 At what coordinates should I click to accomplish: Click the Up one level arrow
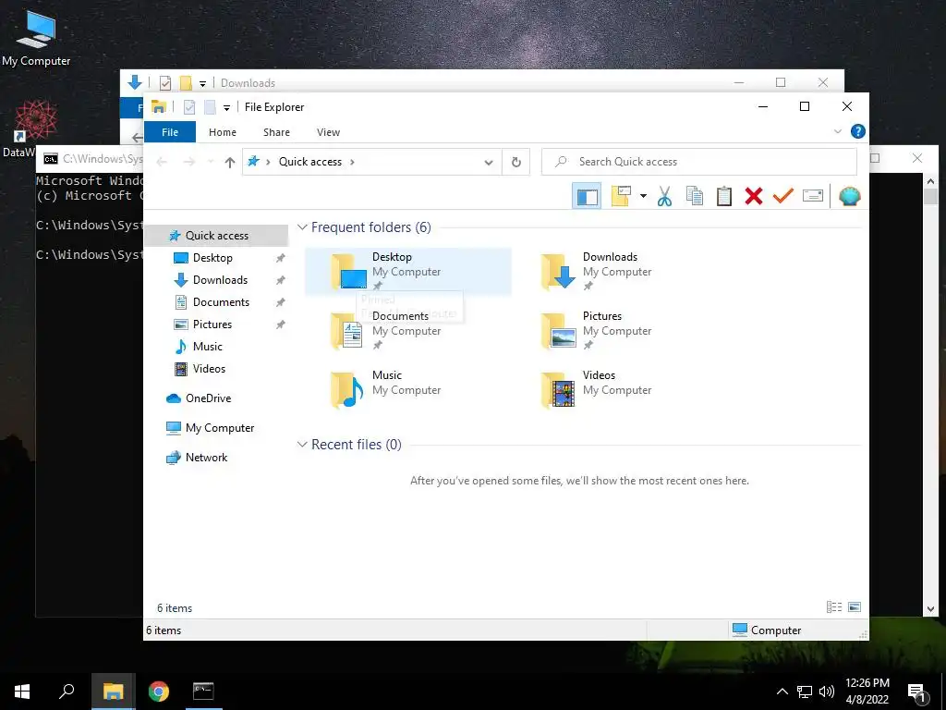pos(229,162)
